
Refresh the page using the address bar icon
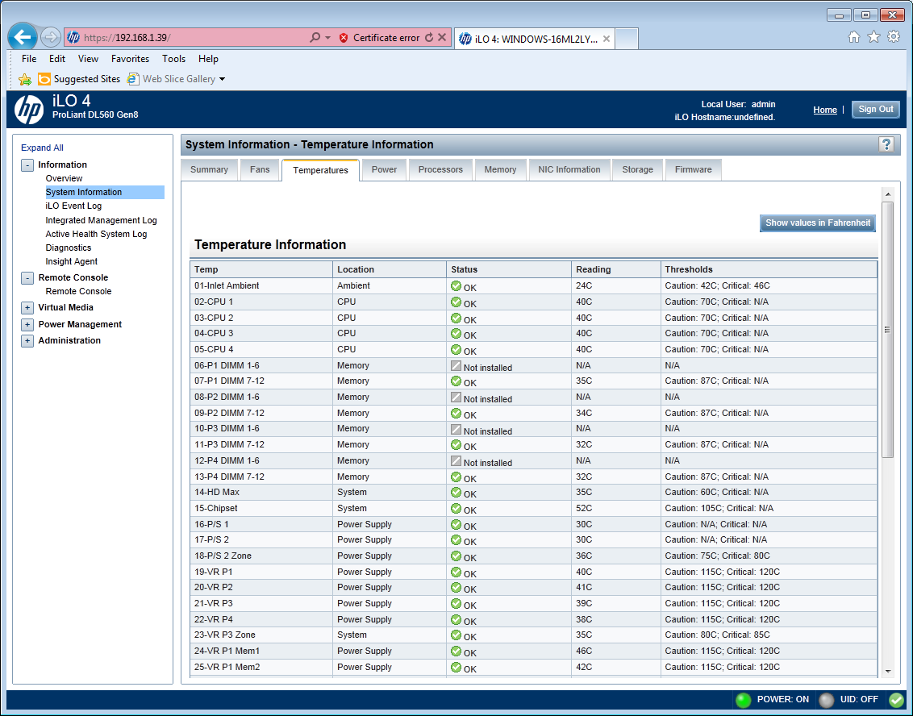tap(429, 38)
